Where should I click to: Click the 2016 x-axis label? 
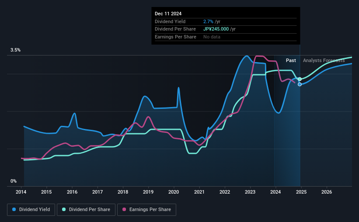pos(72,192)
